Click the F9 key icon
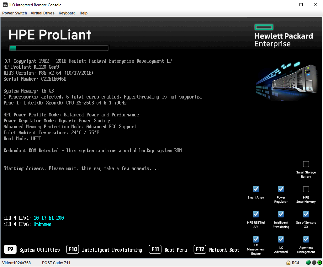323x267 pixels. coord(10,249)
